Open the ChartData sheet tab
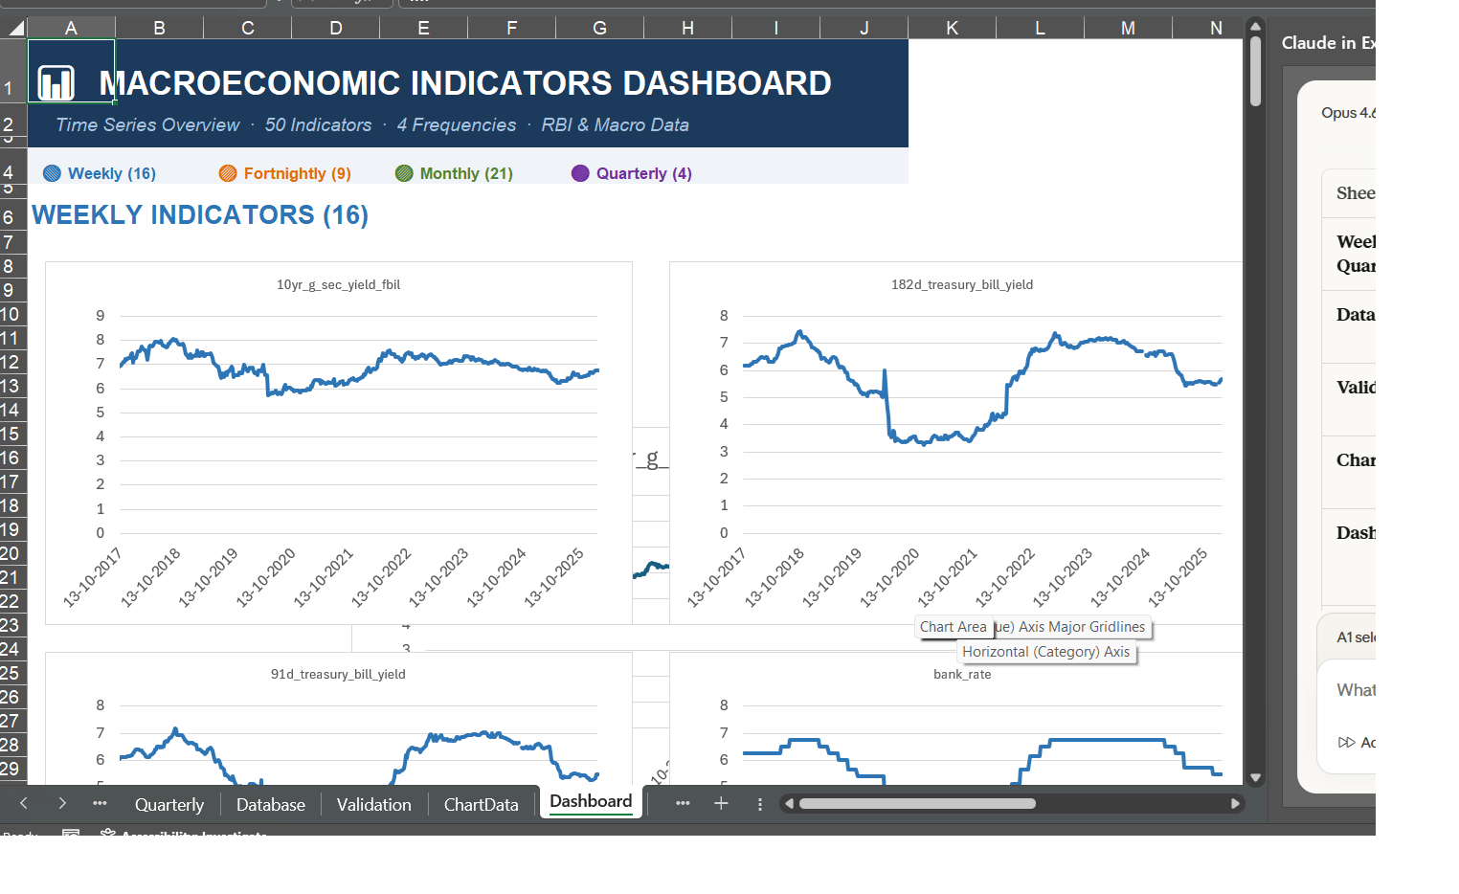Image resolution: width=1459 pixels, height=894 pixels. [481, 804]
